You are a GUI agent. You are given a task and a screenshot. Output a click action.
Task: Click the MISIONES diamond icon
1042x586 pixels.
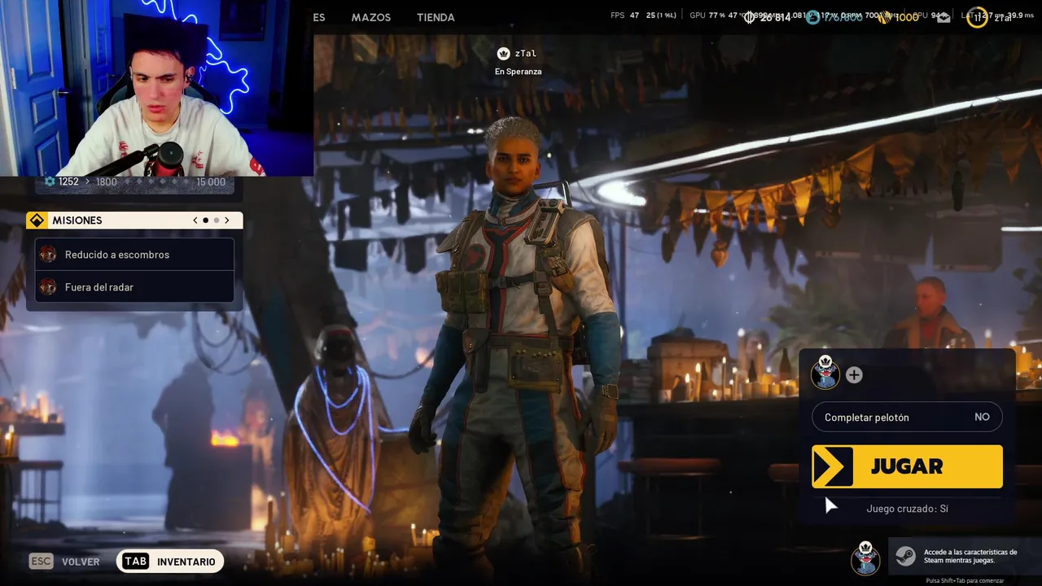(37, 221)
